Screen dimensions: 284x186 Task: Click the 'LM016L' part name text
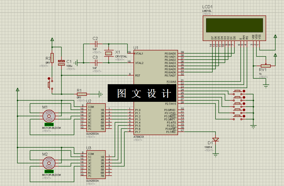click(x=207, y=11)
